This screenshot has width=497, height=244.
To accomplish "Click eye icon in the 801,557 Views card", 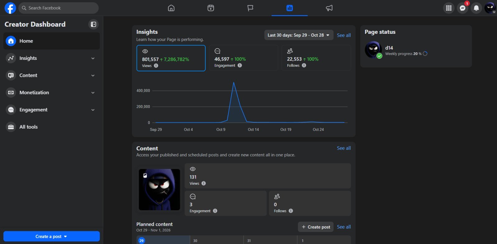I will [x=145, y=51].
